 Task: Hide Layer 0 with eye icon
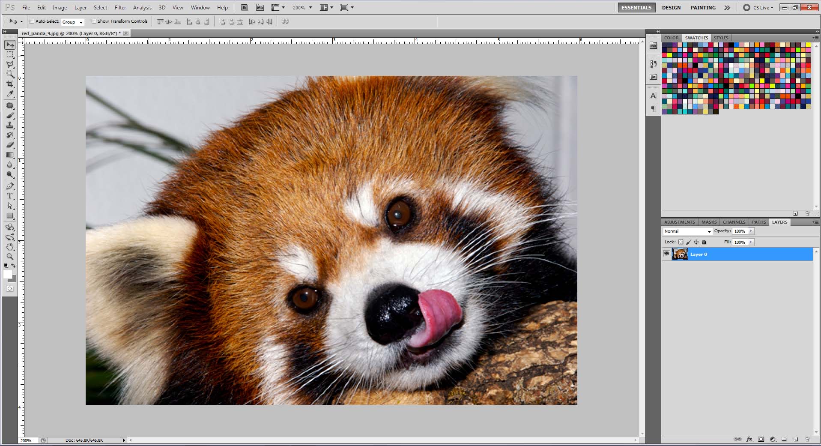tap(666, 254)
